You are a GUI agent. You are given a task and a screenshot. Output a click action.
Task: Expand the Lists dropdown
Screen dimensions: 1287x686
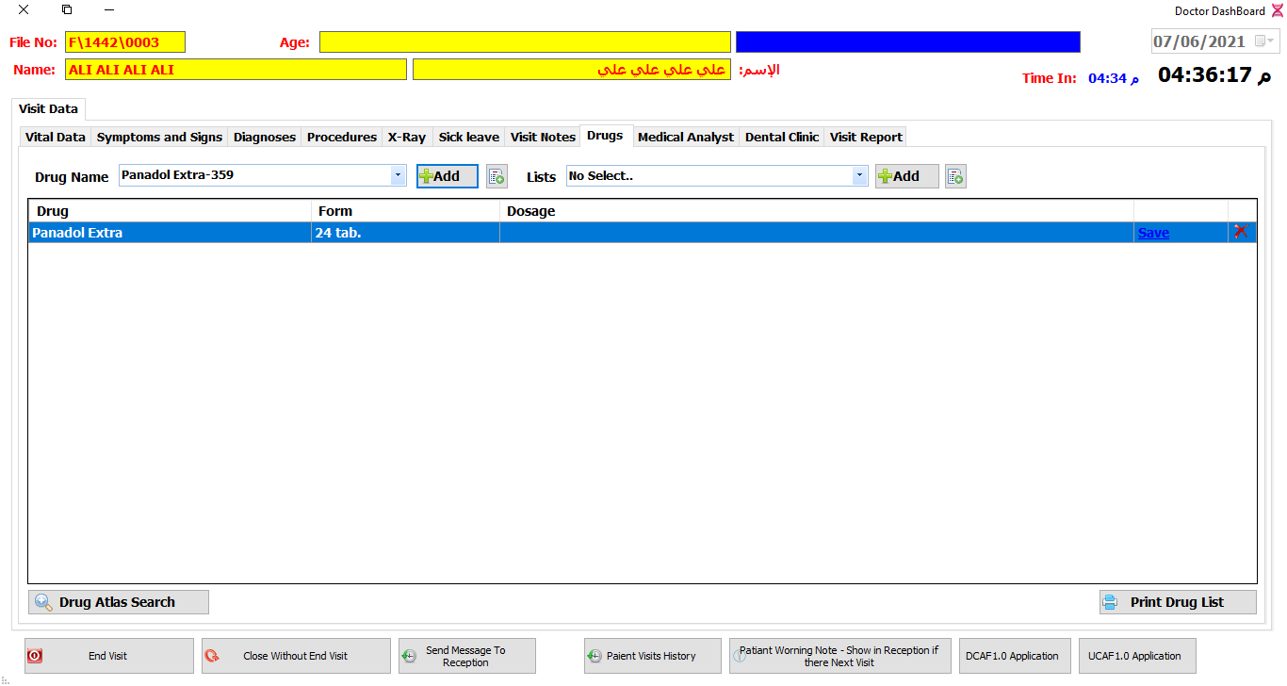[x=859, y=175]
